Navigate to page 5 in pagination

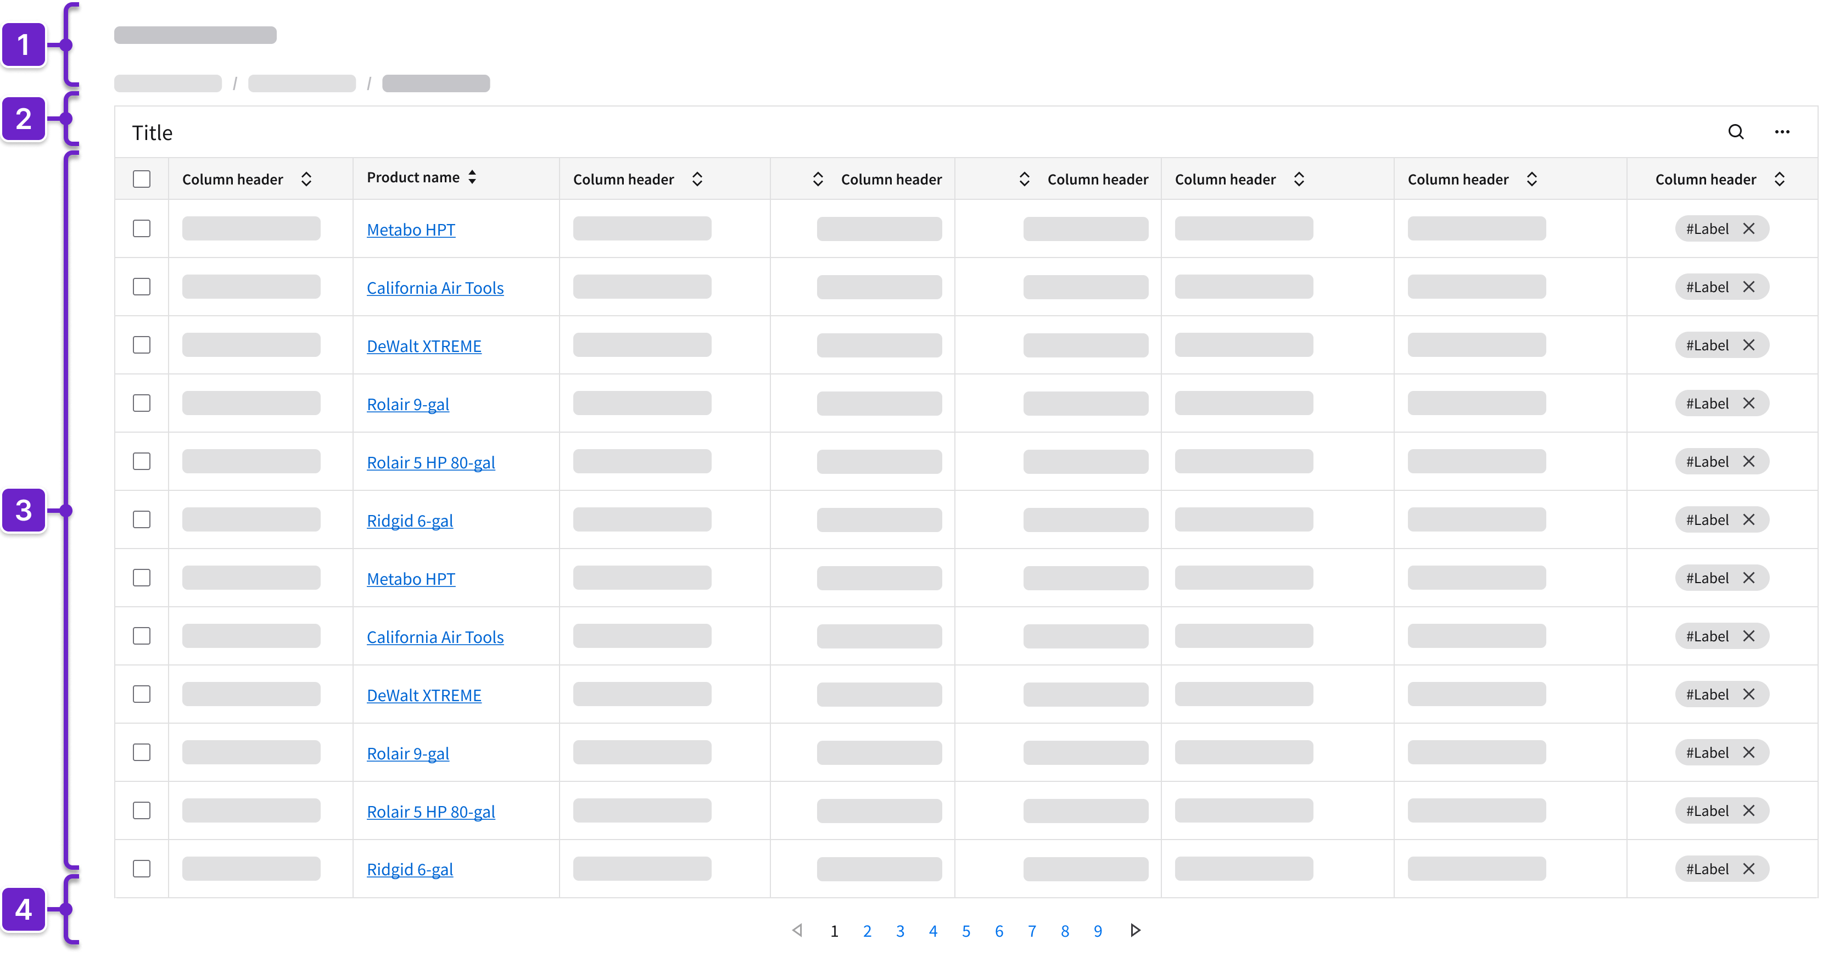click(x=965, y=931)
